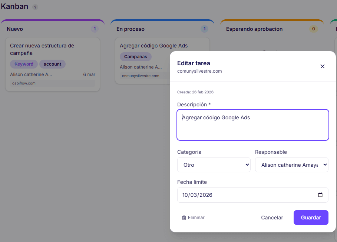337x242 pixels.
Task: Toggle the Campañas tag on the Google Ads card
Action: point(136,57)
